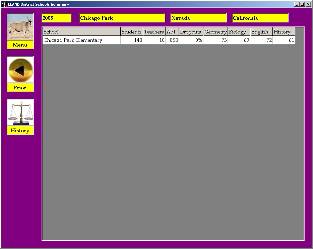Click the Teachers column header

[154, 32]
